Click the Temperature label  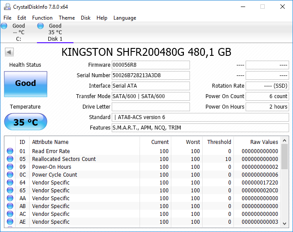[x=25, y=107]
